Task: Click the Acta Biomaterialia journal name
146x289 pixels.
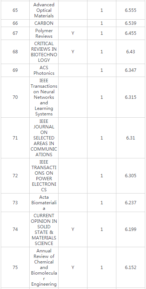Action: coord(44,203)
